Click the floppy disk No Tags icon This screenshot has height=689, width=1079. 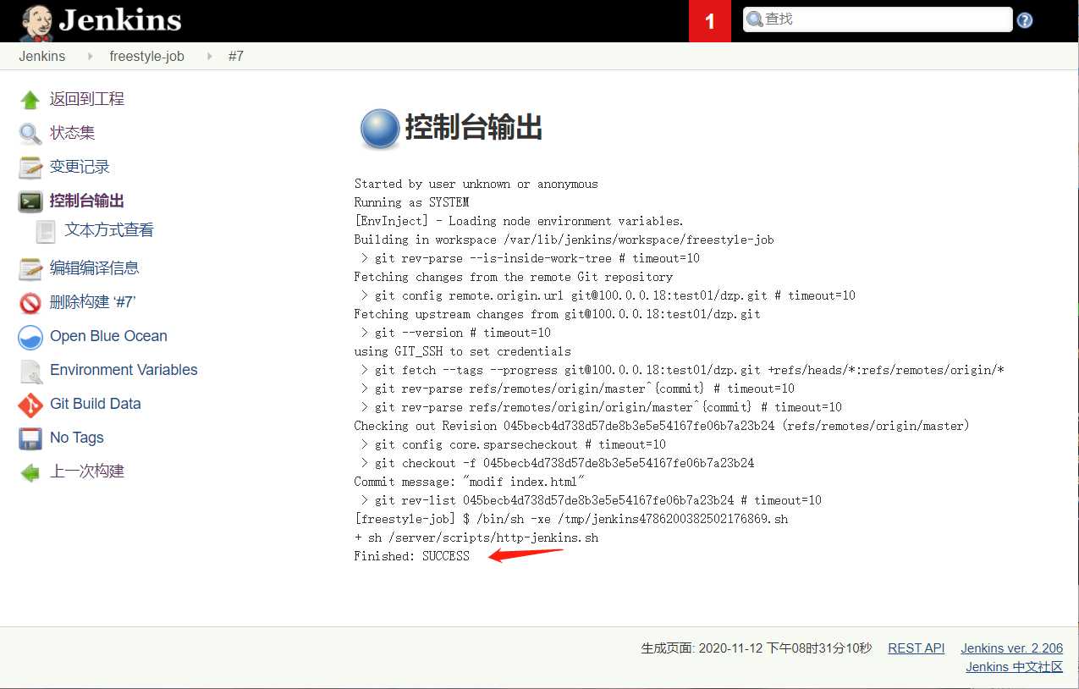[x=30, y=438]
